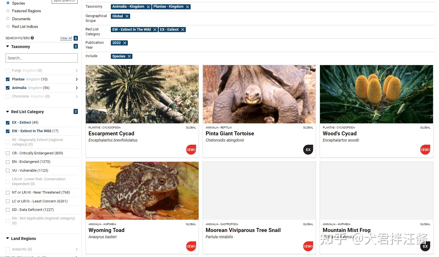Open the Wood's Cycad species title

click(x=339, y=134)
